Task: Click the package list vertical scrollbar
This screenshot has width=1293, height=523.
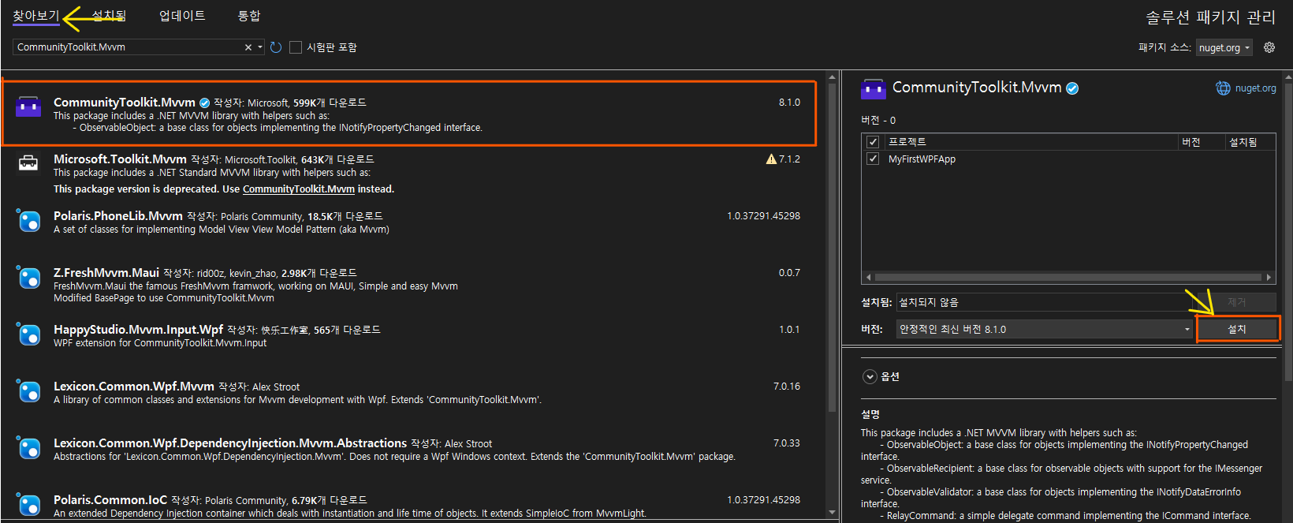Action: click(x=832, y=246)
